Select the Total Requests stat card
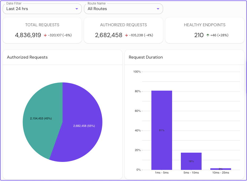The image size is (247, 181). (42, 30)
